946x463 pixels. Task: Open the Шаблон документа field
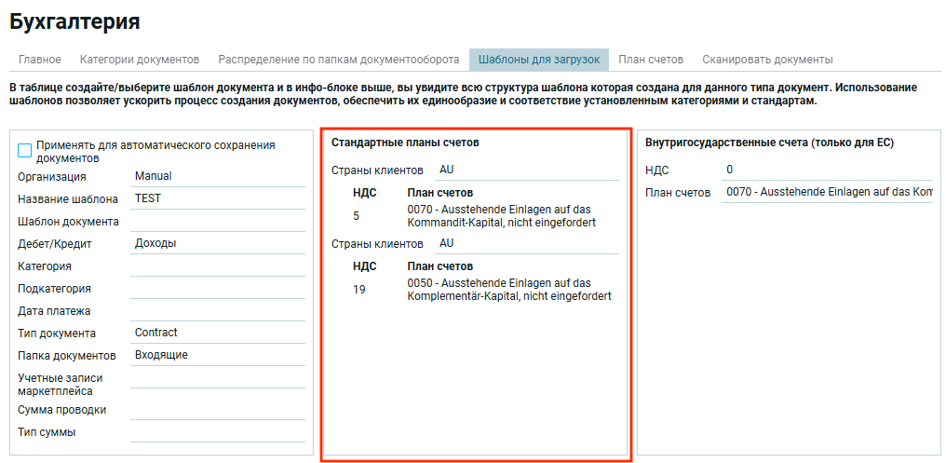coord(217,222)
